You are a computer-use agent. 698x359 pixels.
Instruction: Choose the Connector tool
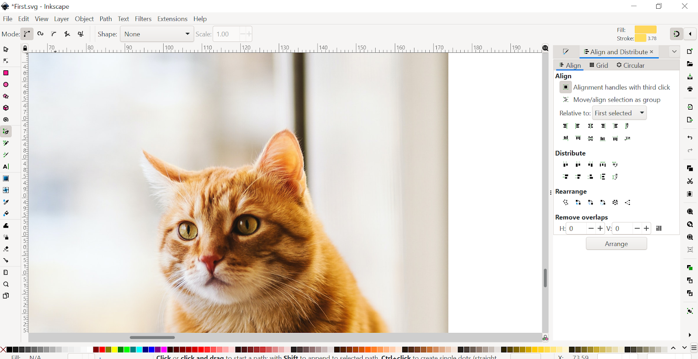[6, 261]
